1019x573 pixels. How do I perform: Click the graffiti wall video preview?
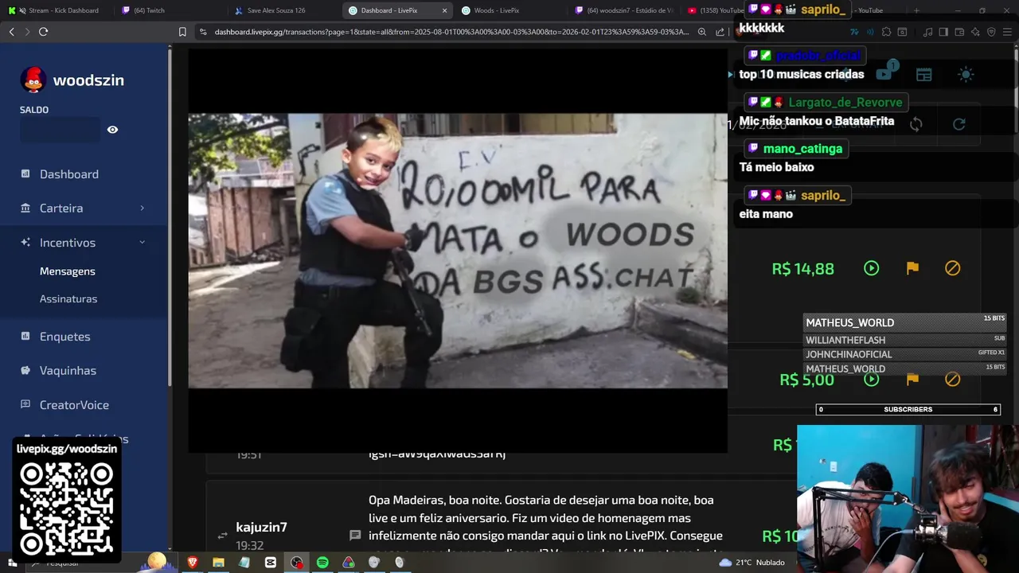tap(458, 251)
